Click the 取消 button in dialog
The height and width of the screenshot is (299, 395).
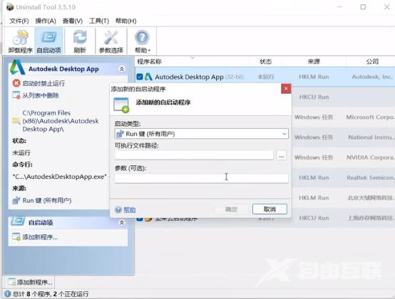click(270, 209)
